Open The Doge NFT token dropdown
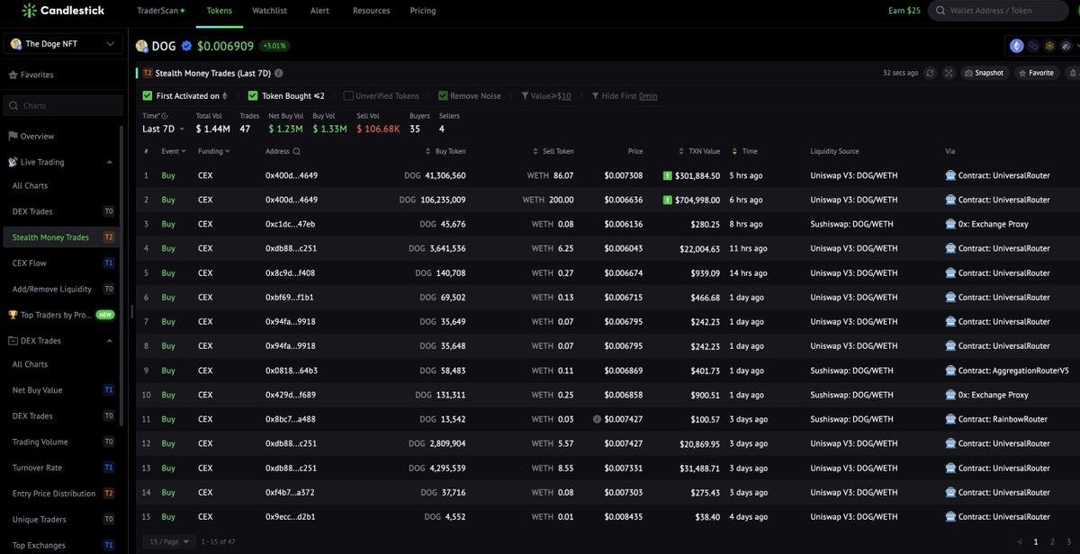This screenshot has width=1080, height=554. click(63, 43)
